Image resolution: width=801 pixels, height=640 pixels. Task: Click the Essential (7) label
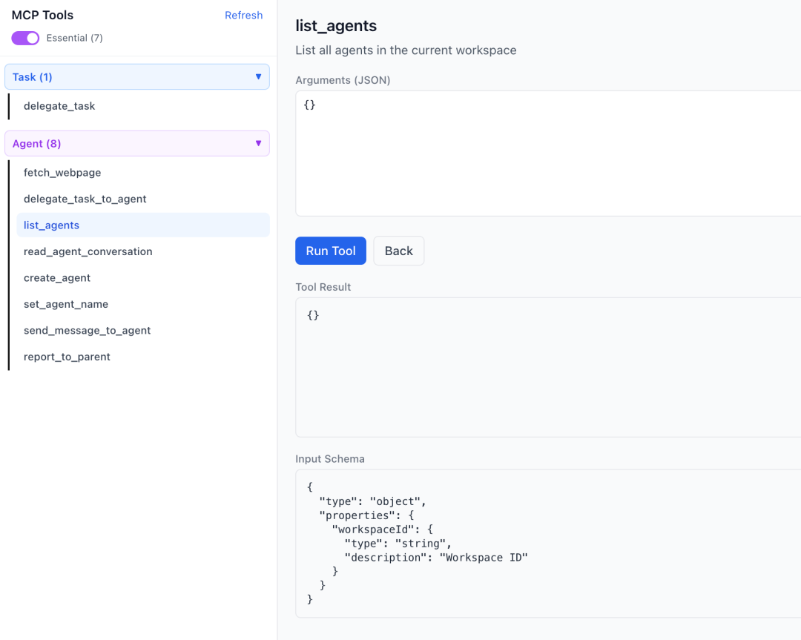coord(75,39)
